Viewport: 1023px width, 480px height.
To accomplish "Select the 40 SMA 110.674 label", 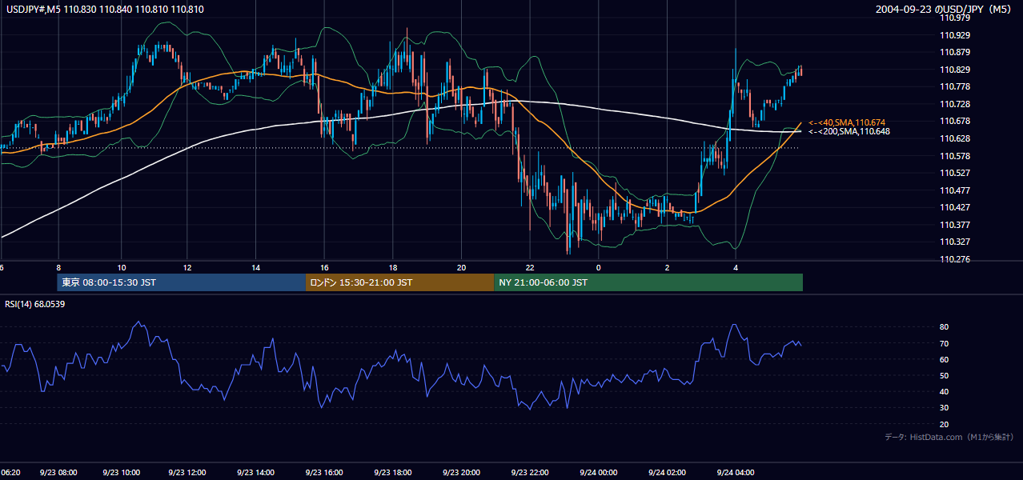I will (848, 122).
